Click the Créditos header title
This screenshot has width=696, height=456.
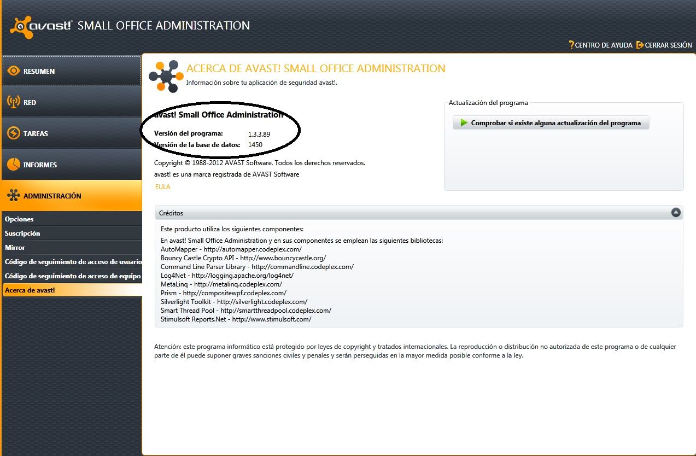(x=171, y=213)
